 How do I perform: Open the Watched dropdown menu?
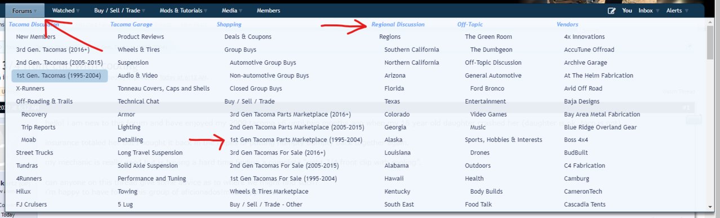click(63, 11)
